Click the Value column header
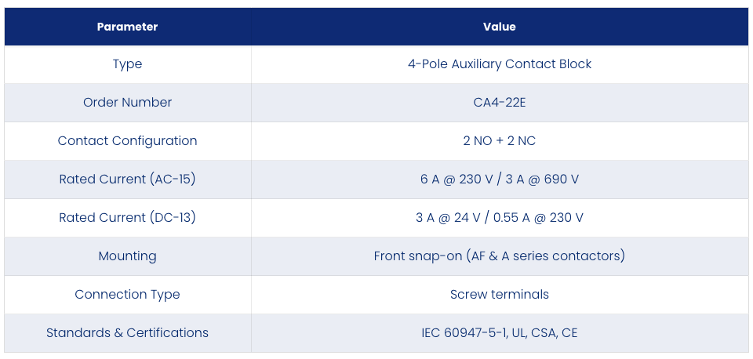This screenshot has height=359, width=753. tap(500, 27)
